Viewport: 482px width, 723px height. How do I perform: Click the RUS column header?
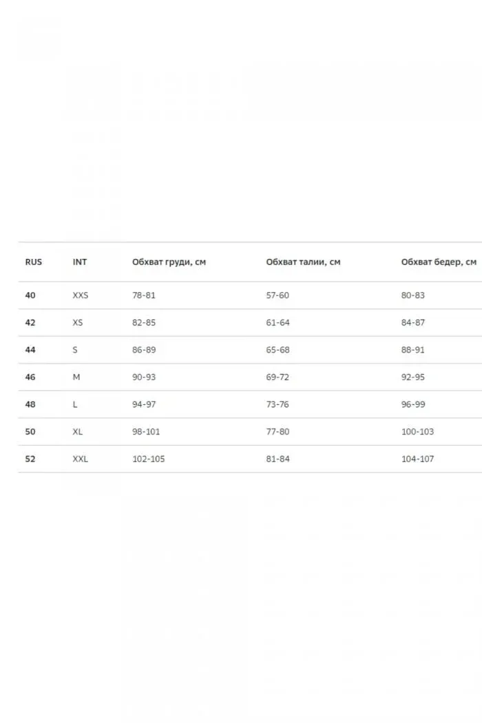pos(33,262)
